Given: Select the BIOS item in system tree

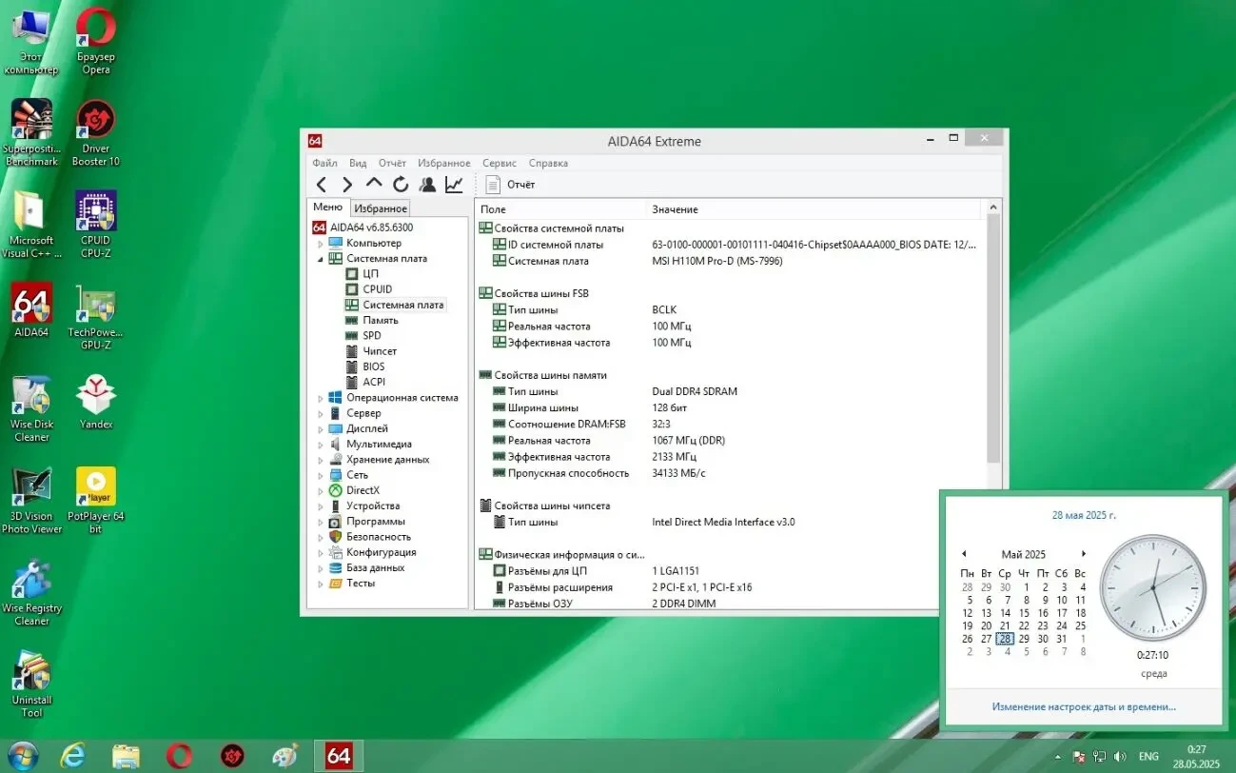Looking at the screenshot, I should pyautogui.click(x=375, y=366).
